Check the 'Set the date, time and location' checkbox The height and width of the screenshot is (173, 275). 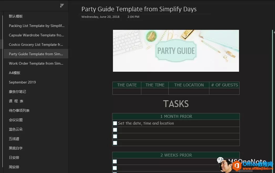point(115,123)
